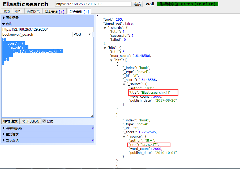Viewport: 240px width, 169px height.
Task: Click the title "Elasticsearch入门" in results
Action: [156, 92]
